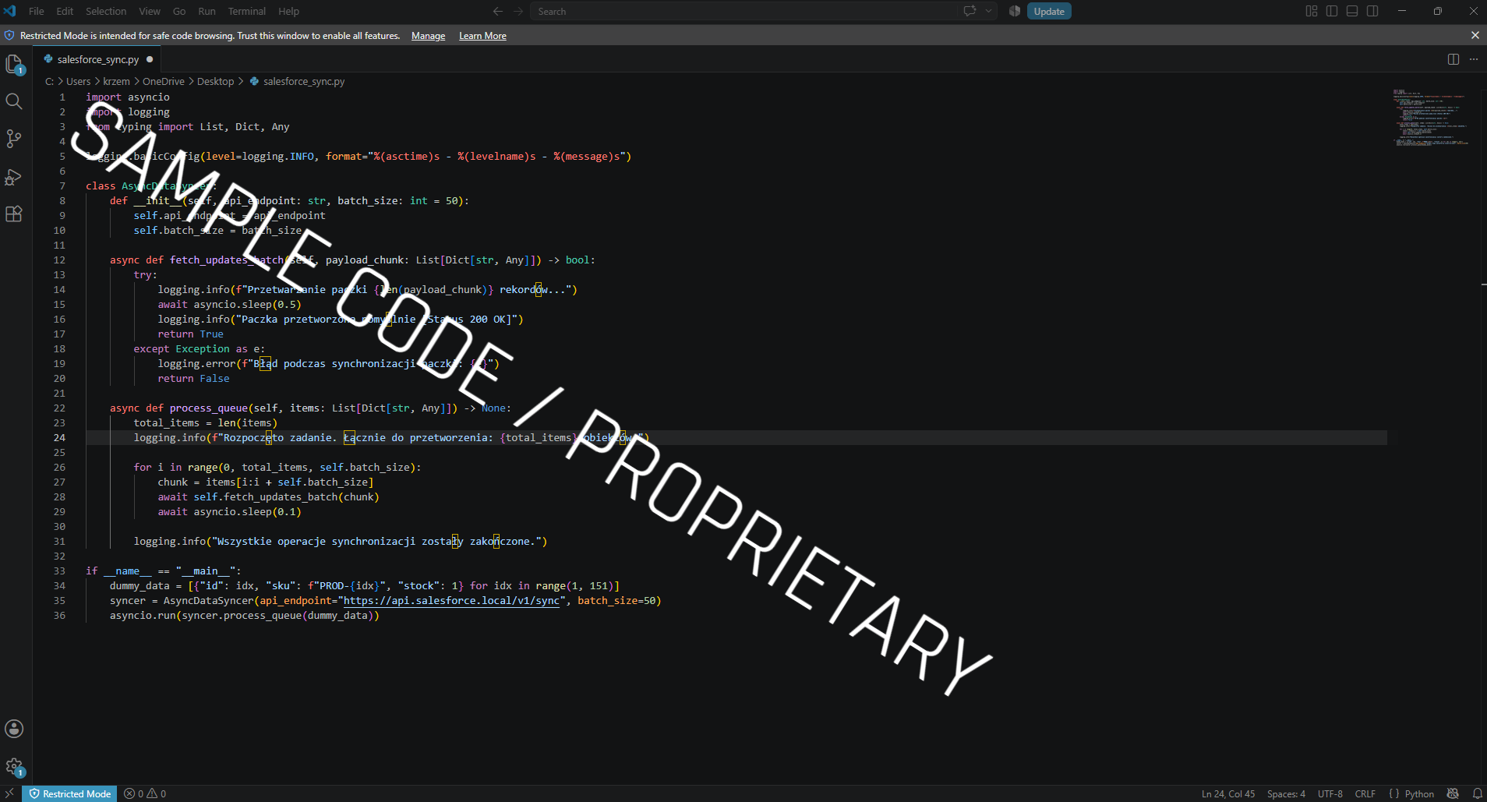Click the Customize Layout icon
The width and height of the screenshot is (1487, 802).
1312,11
